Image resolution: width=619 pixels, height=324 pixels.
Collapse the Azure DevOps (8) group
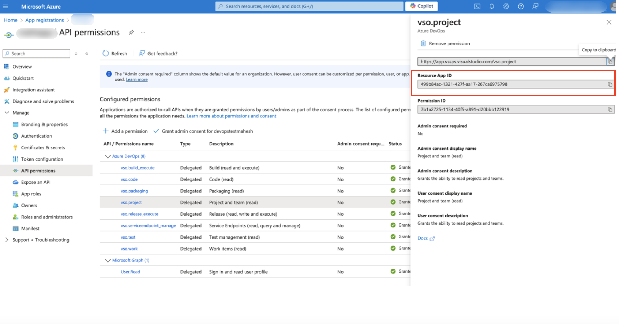pos(108,156)
